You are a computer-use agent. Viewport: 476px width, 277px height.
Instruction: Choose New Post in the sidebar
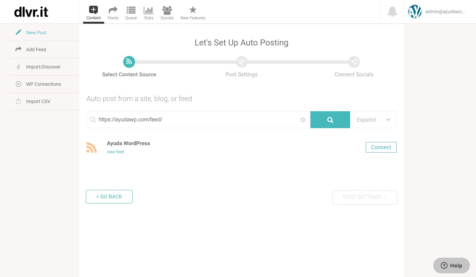coord(36,33)
